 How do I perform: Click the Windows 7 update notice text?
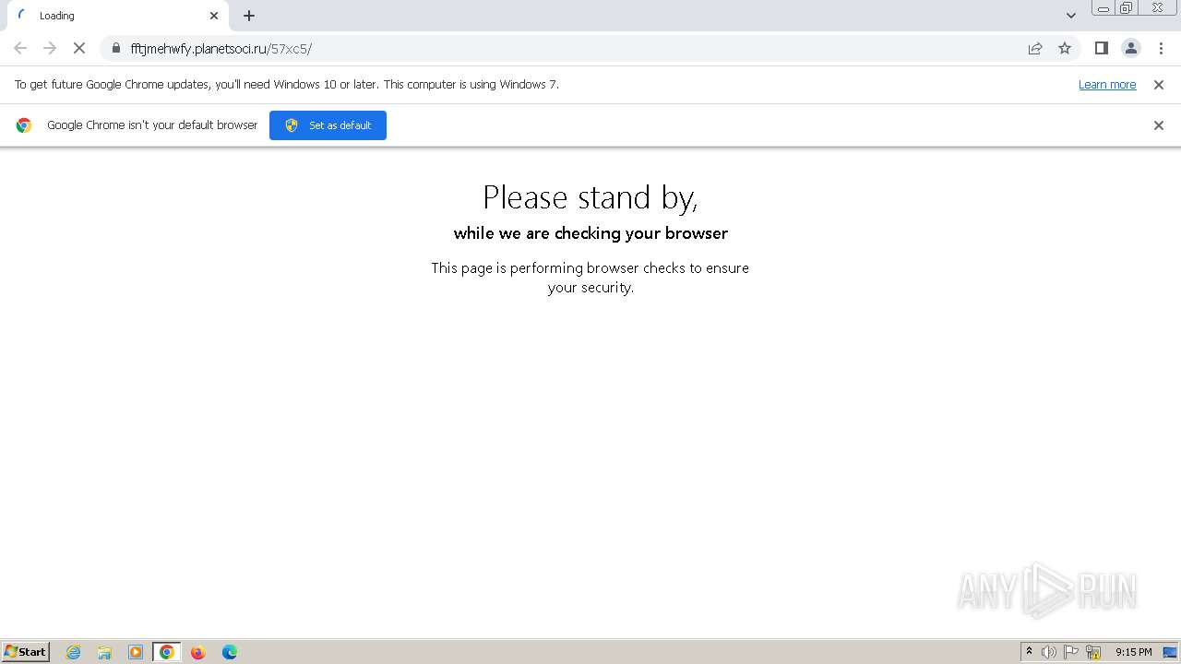click(287, 84)
